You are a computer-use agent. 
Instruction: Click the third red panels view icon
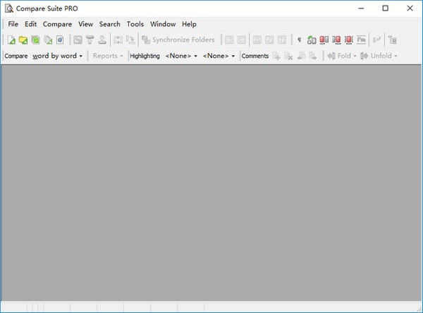pos(349,40)
